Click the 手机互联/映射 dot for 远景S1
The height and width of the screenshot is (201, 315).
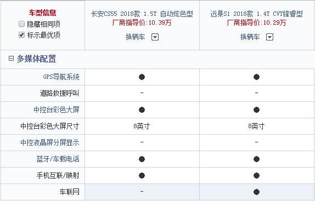[x=256, y=176]
